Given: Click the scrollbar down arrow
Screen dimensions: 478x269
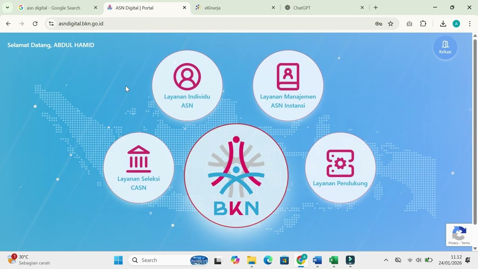Looking at the screenshot, I should tap(475, 248).
